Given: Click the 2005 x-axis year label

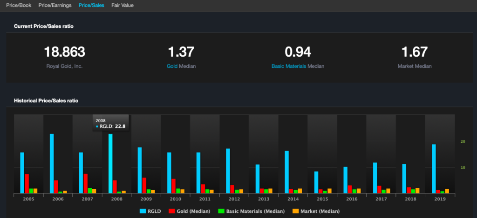Looking at the screenshot, I should pos(28,199).
